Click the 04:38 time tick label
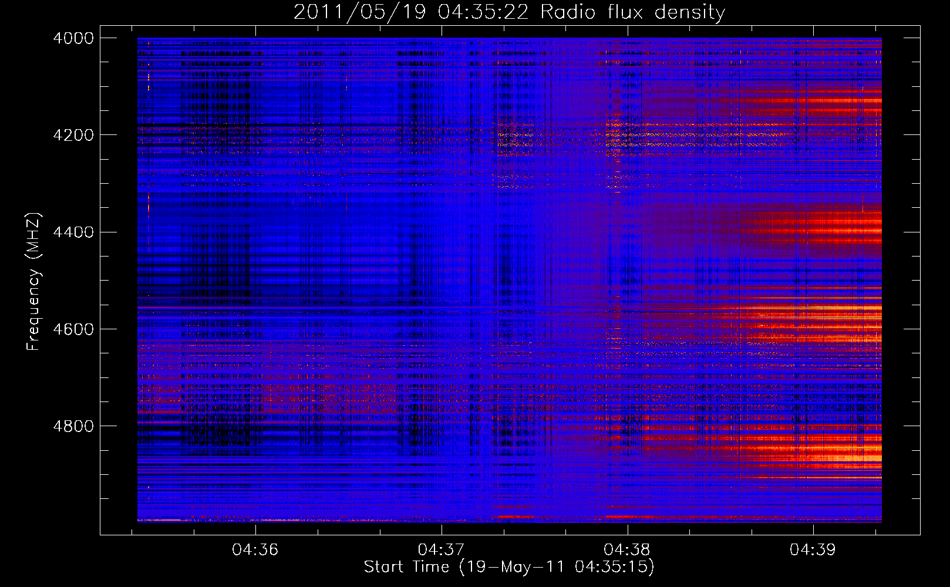Image resolution: width=950 pixels, height=587 pixels. coord(627,550)
